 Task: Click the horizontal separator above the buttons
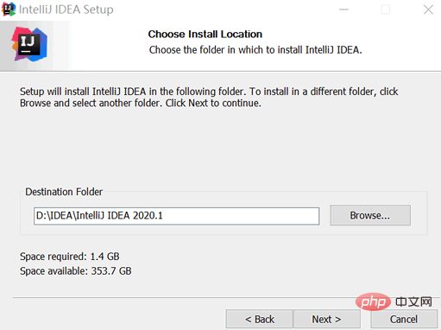(226, 297)
